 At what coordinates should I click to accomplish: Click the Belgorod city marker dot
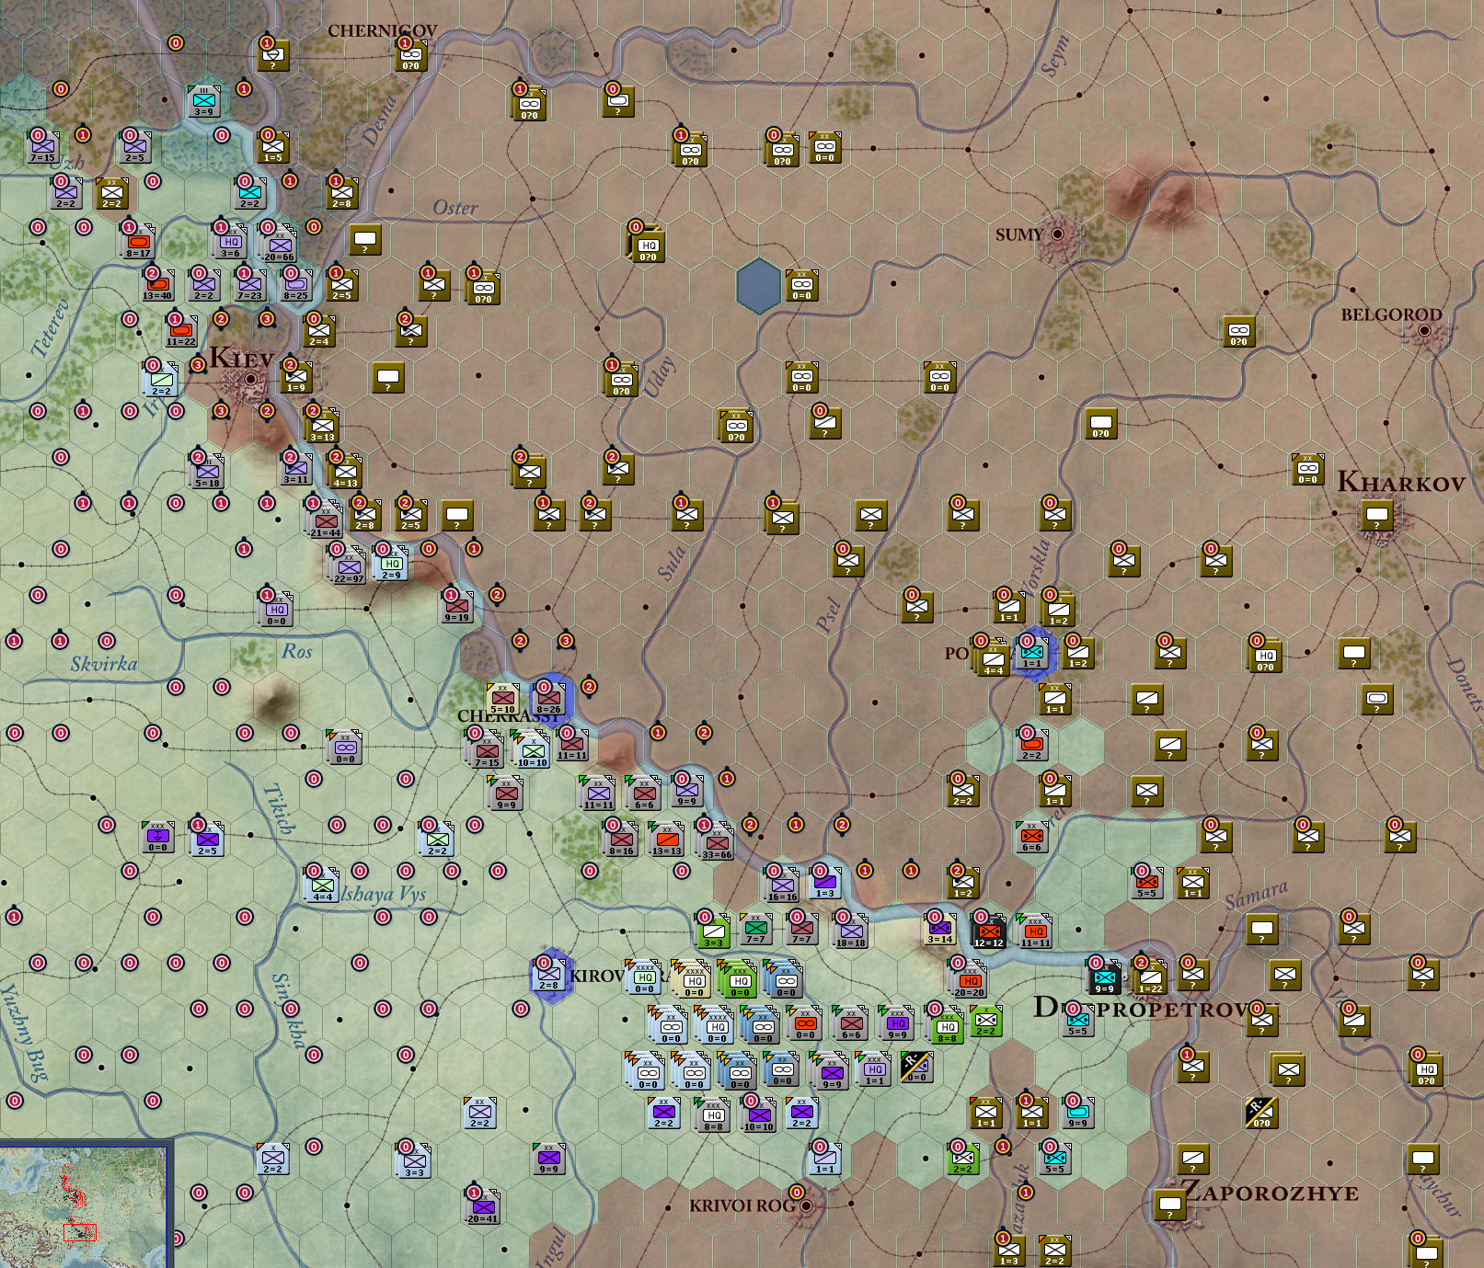[x=1424, y=330]
